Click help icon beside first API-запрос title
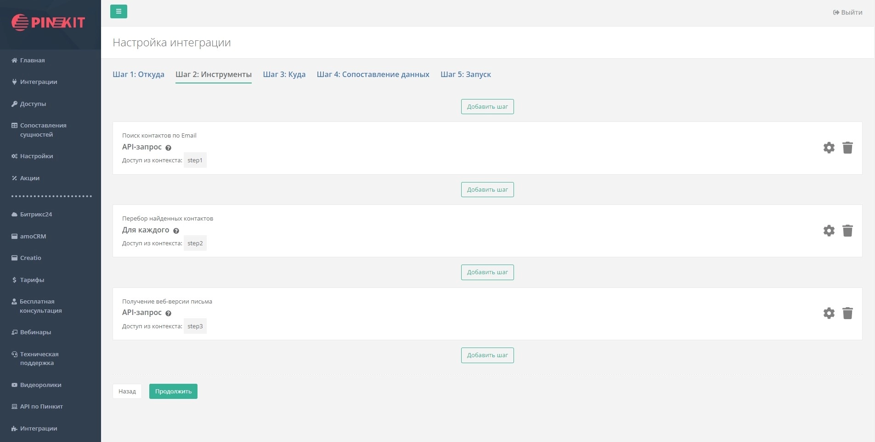The width and height of the screenshot is (875, 442). click(x=168, y=148)
